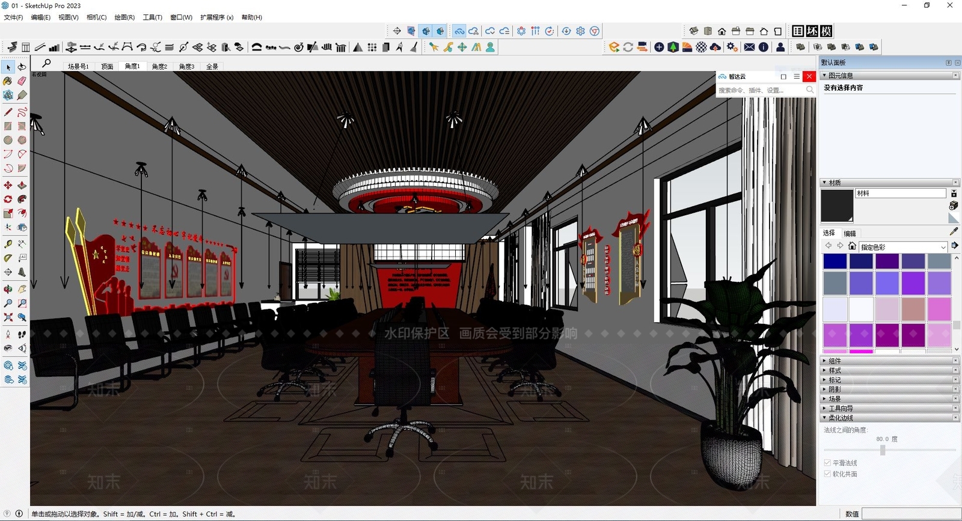Select the Orbit tool

coord(8,289)
